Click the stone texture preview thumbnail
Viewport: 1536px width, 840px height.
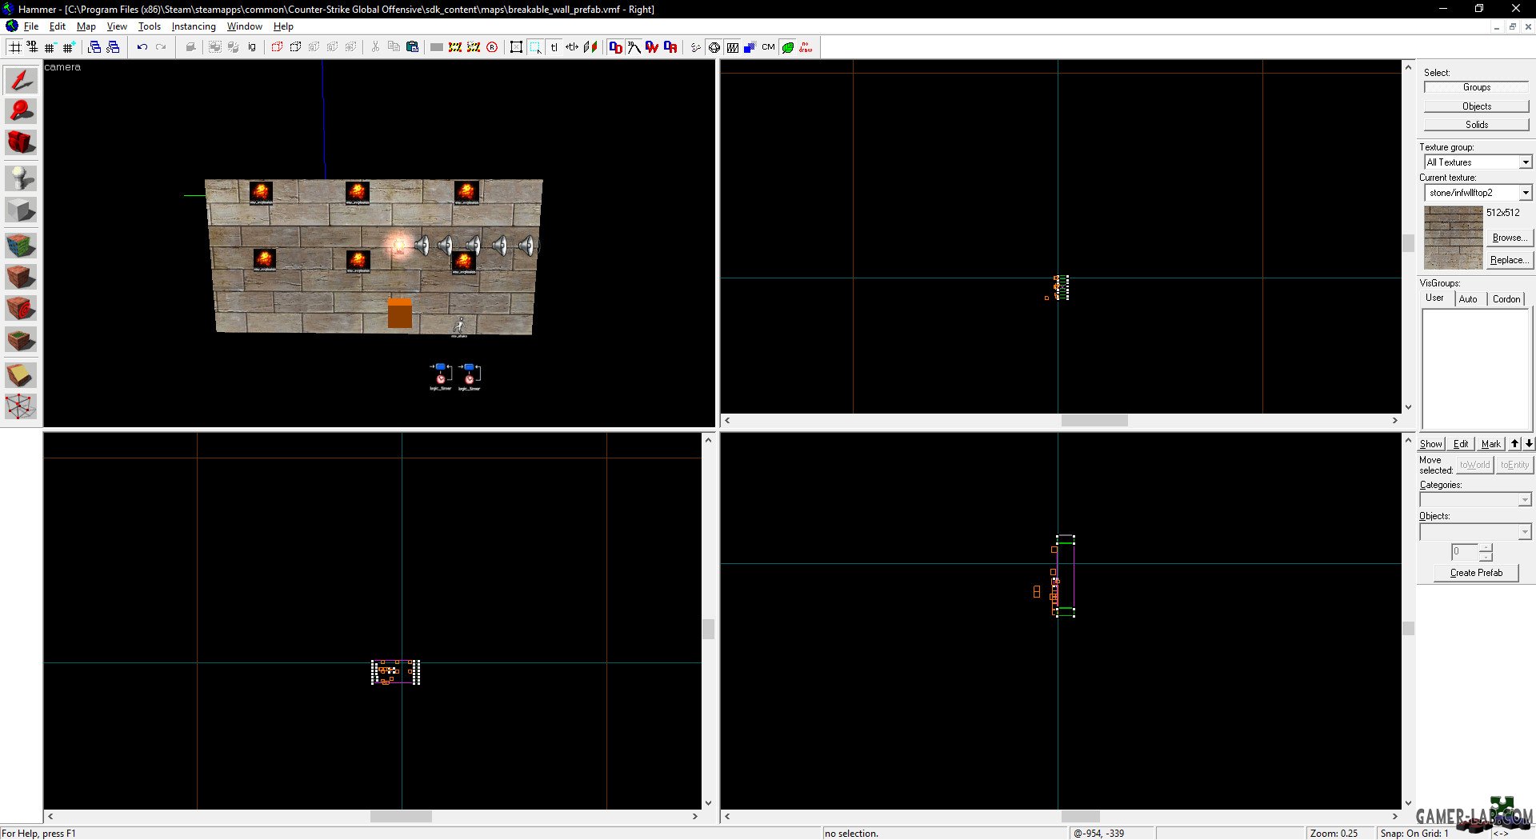point(1454,238)
